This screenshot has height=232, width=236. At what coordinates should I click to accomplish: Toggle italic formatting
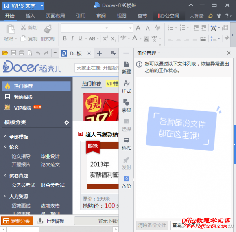click(73, 38)
